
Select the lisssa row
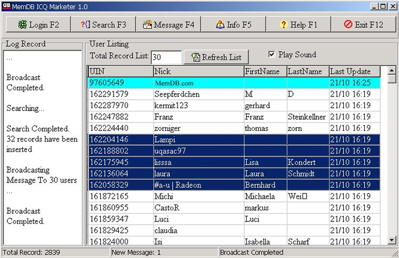pos(234,163)
